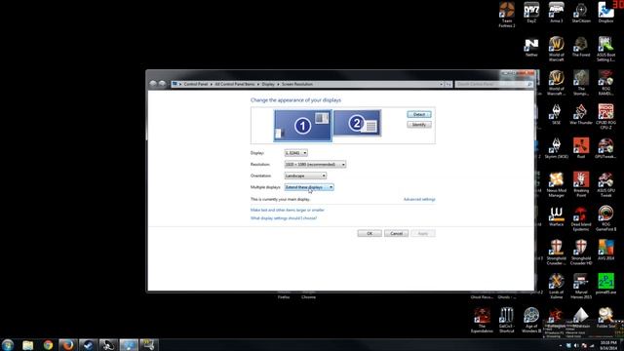Open the Dropbox desktop shortcut

click(605, 13)
